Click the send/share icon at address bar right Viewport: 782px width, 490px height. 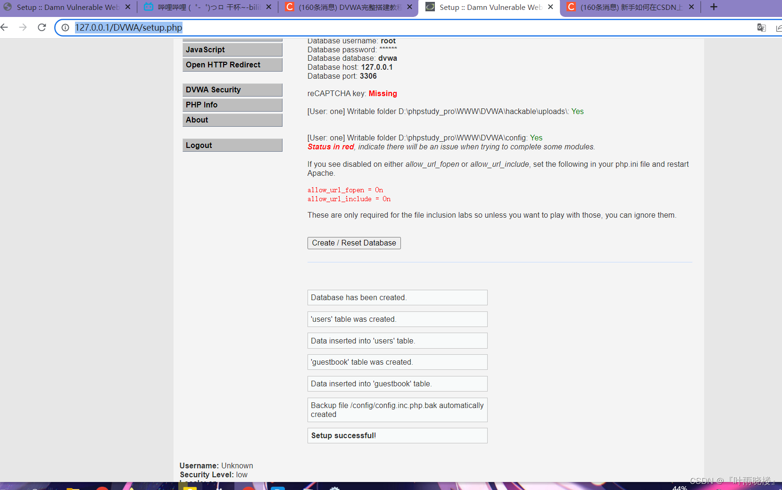click(779, 27)
